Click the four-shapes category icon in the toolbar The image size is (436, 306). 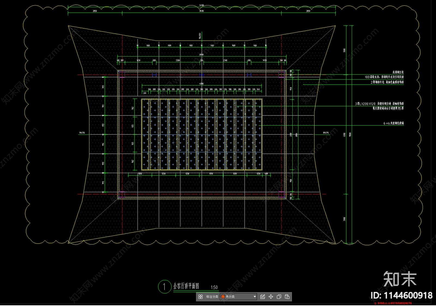(201, 297)
